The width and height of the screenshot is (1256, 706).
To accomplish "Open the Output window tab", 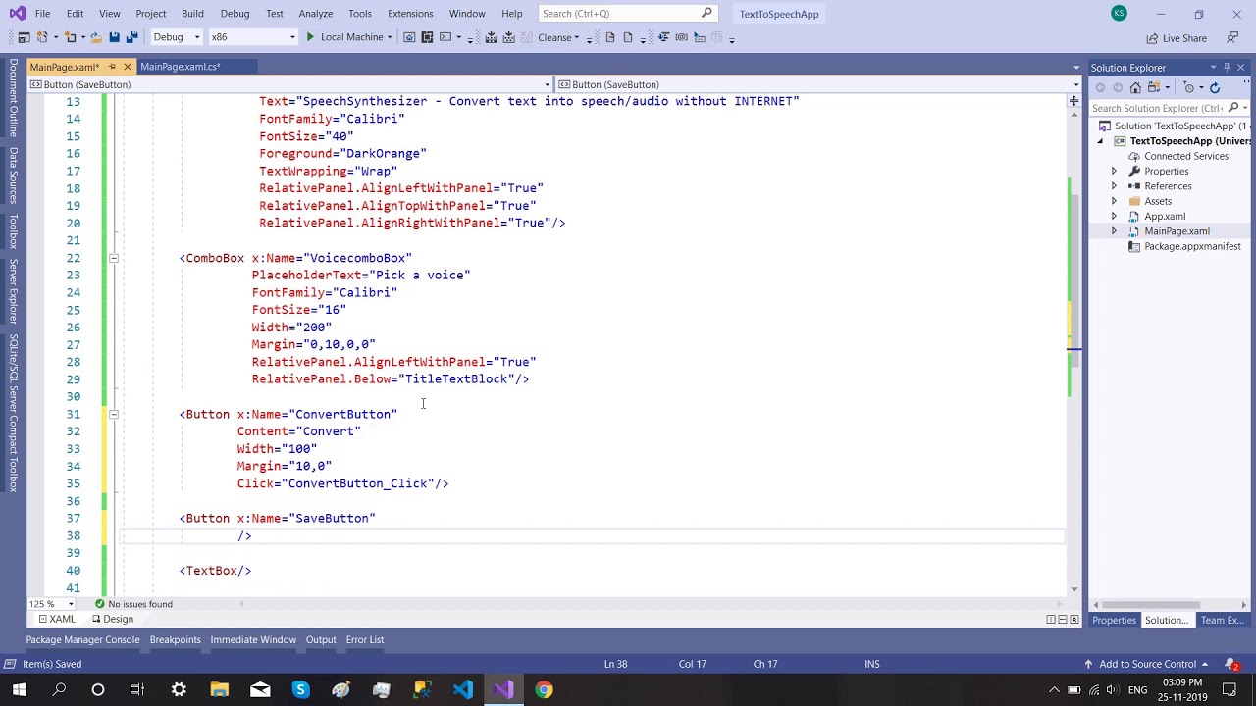I will coord(321,640).
